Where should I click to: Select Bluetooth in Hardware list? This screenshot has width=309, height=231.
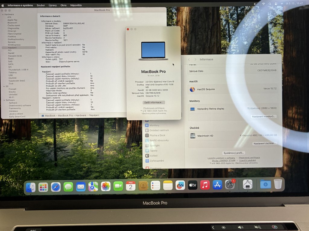[12, 23]
